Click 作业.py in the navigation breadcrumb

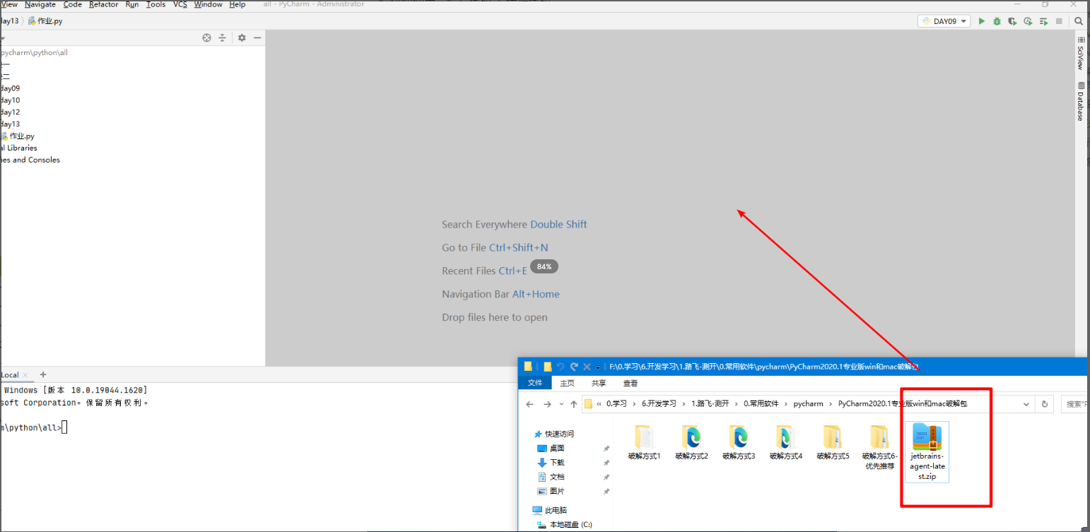coord(45,21)
